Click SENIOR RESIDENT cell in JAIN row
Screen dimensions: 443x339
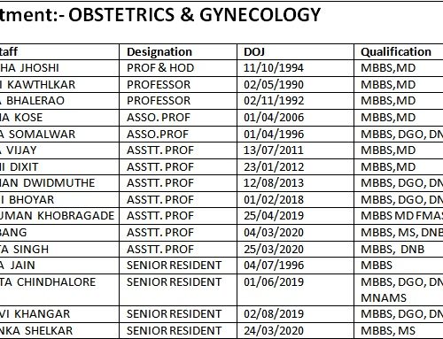click(178, 266)
